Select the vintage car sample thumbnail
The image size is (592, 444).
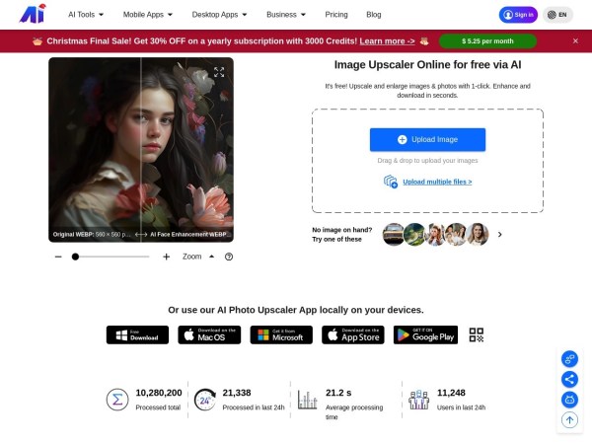pyautogui.click(x=393, y=234)
